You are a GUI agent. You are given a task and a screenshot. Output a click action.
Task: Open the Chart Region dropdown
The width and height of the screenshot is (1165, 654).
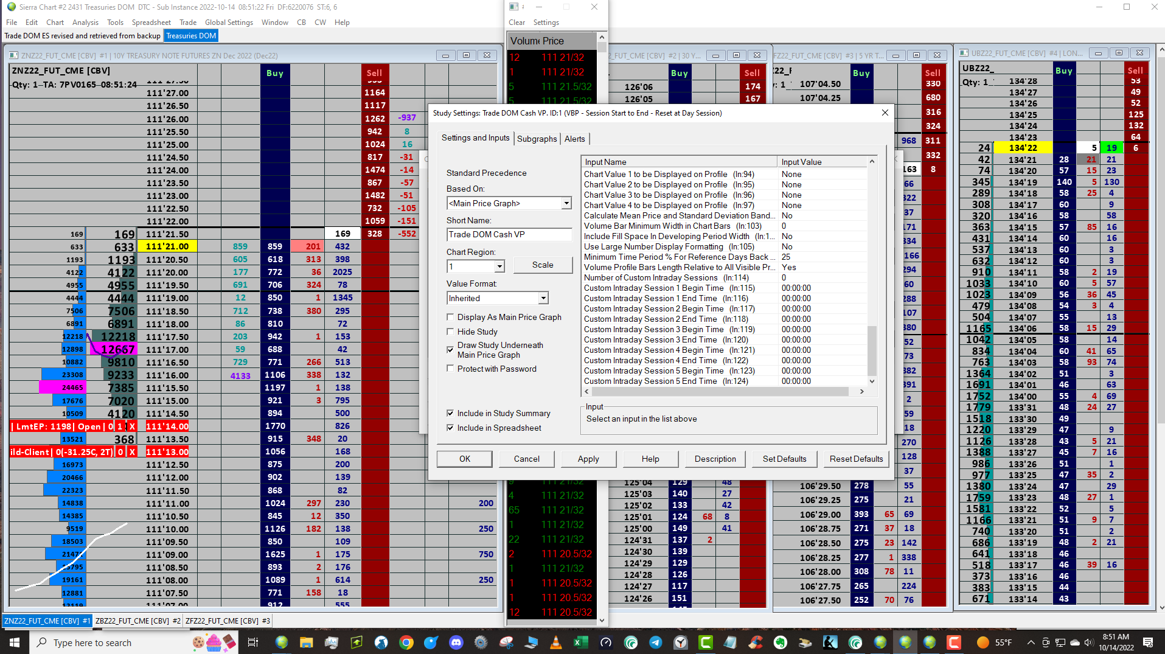click(499, 266)
